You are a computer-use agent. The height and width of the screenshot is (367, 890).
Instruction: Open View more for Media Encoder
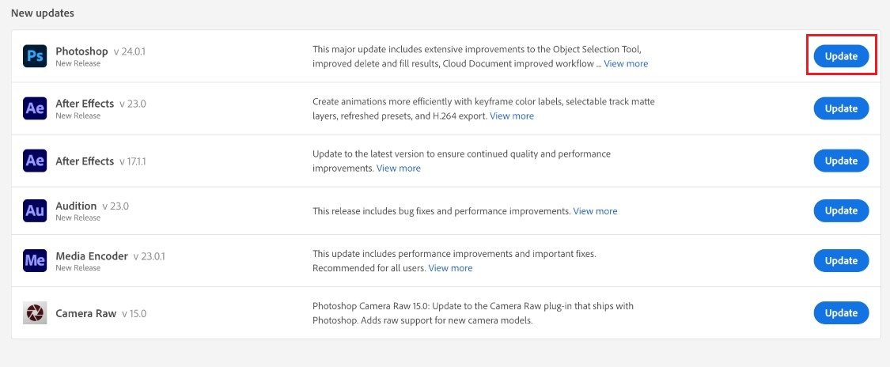pyautogui.click(x=450, y=268)
